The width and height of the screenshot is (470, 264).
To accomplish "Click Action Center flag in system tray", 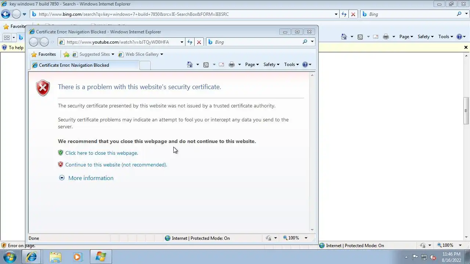I will tap(415, 257).
